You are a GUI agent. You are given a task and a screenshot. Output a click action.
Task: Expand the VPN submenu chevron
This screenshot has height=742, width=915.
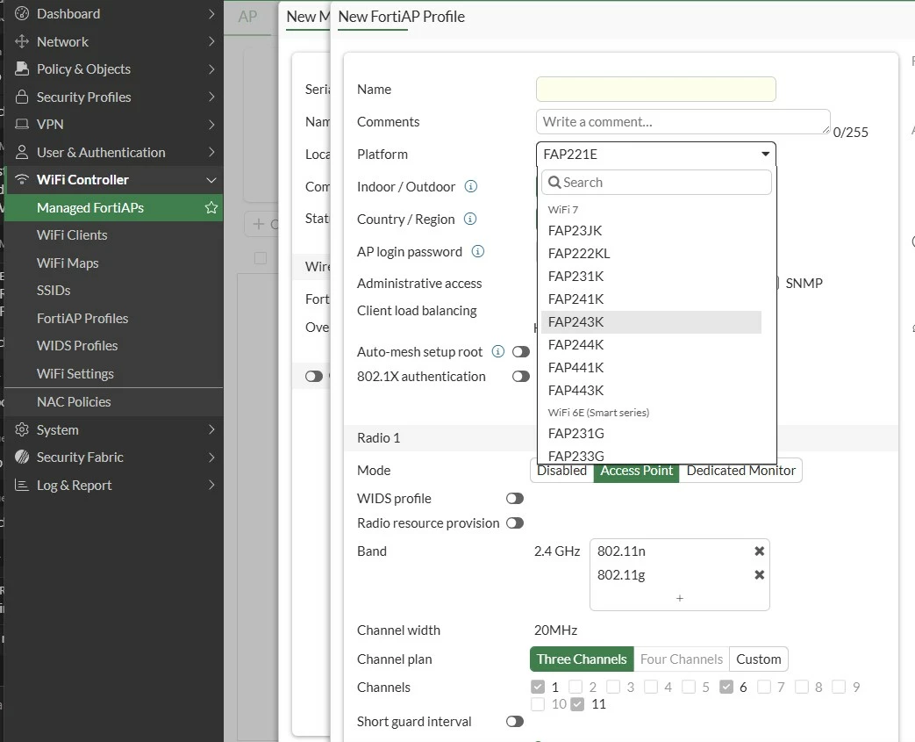tap(211, 125)
